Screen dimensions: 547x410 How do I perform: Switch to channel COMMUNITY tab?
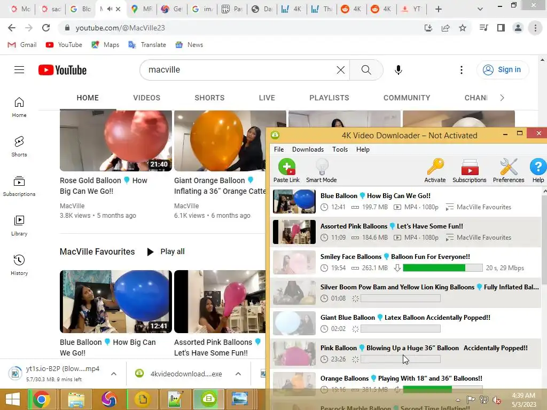point(407,98)
